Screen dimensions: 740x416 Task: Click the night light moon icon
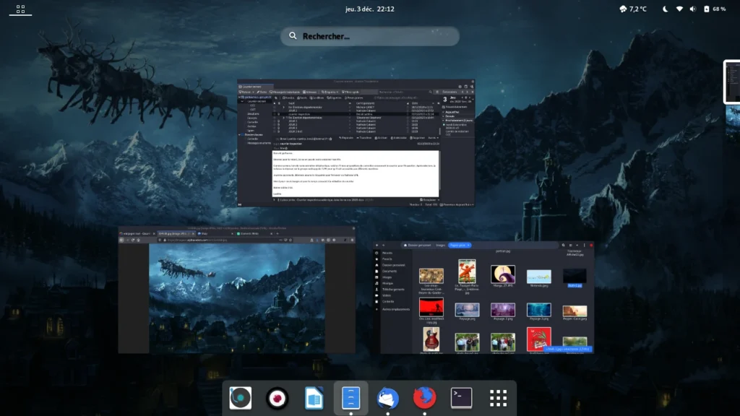(665, 9)
